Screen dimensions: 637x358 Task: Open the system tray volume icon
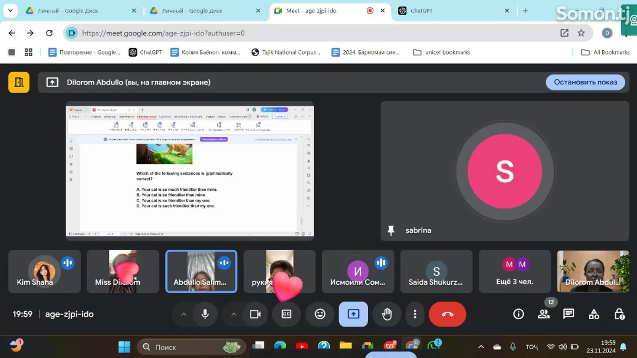tap(562, 347)
